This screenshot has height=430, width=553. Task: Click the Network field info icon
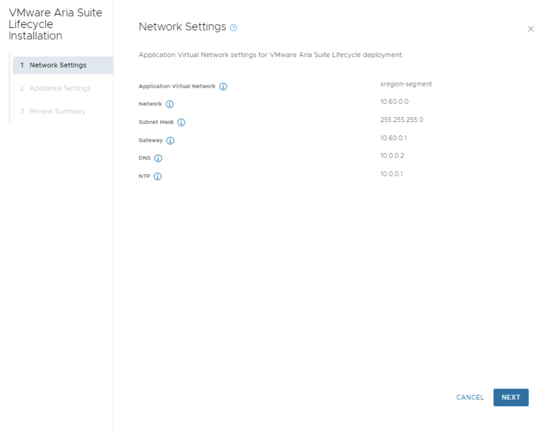(x=170, y=104)
